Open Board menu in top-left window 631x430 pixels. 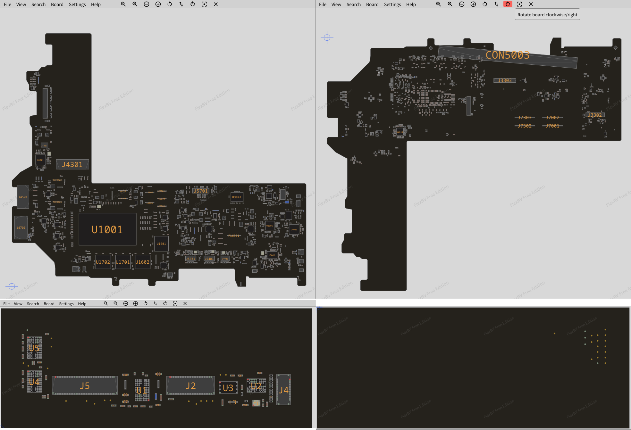(57, 4)
